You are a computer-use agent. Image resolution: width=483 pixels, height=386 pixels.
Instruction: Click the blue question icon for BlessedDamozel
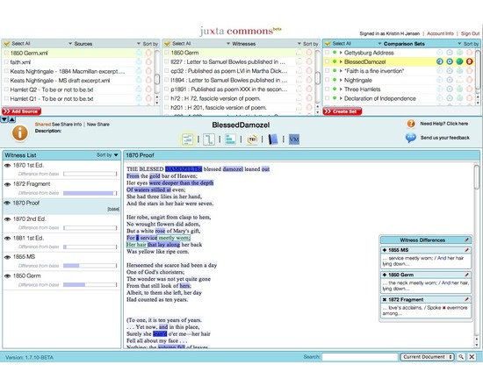tap(440, 61)
